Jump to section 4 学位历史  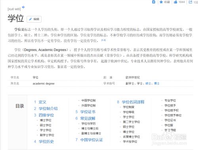(x=46, y=141)
